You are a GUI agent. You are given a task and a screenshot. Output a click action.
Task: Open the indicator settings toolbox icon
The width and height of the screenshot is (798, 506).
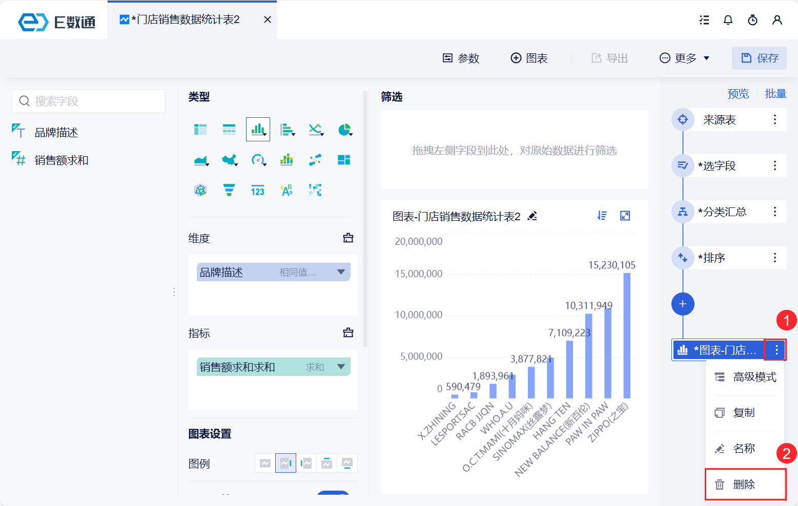click(349, 332)
